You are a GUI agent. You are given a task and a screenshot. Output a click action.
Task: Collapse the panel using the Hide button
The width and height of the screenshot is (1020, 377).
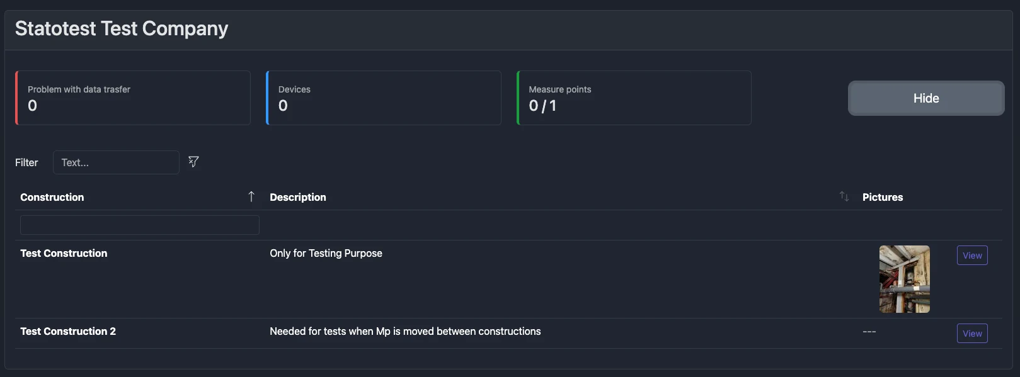[x=925, y=98]
